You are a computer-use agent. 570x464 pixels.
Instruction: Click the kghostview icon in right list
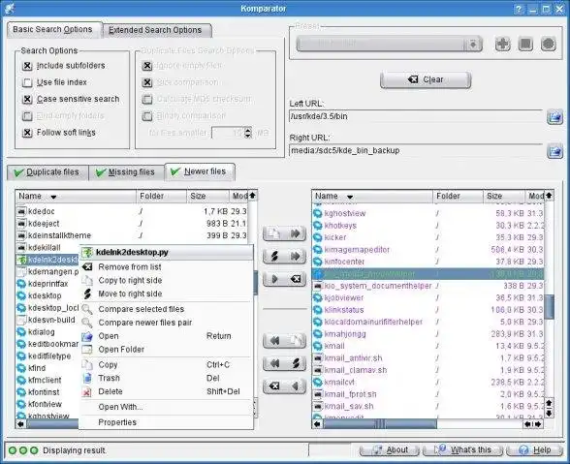click(x=318, y=213)
